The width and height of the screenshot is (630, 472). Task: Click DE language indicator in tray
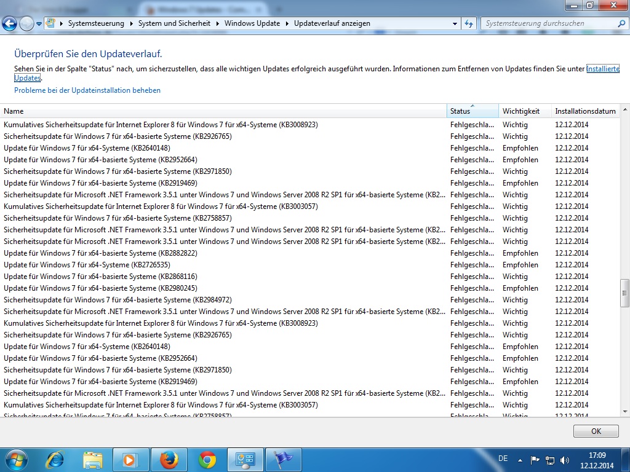pos(503,458)
